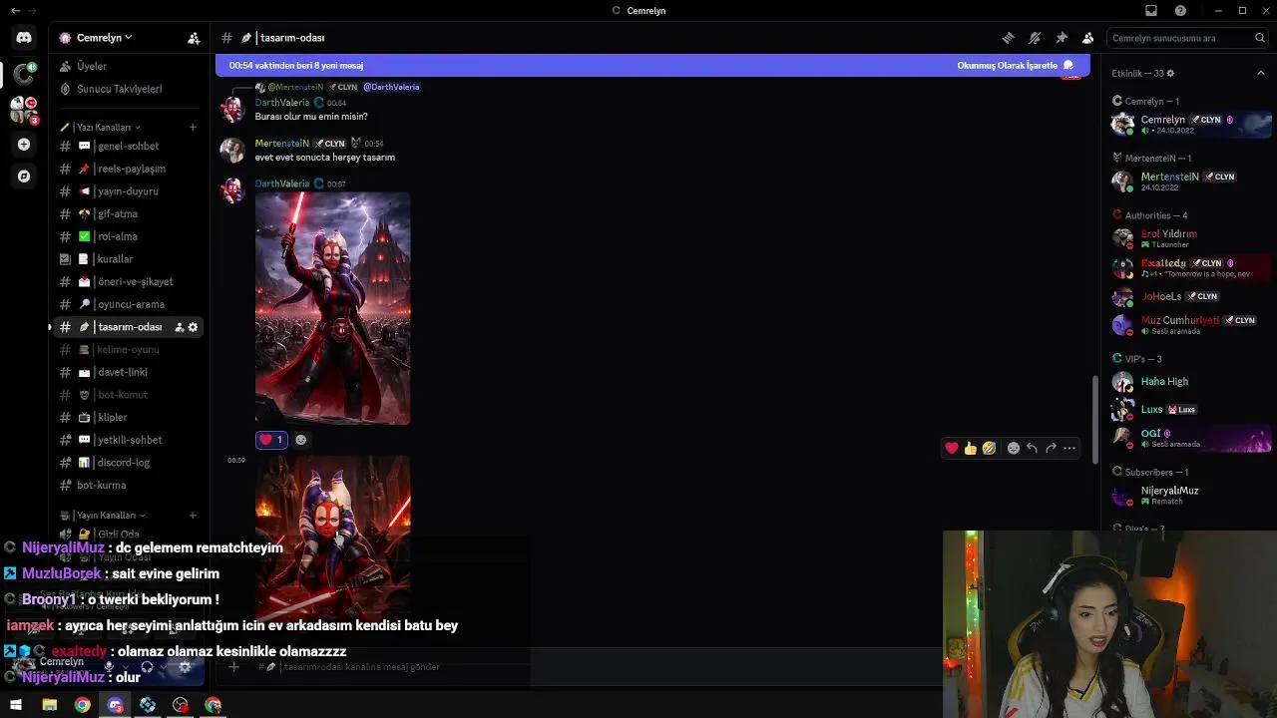Image resolution: width=1277 pixels, height=718 pixels.
Task: Open the kurallar channel
Action: (130, 259)
